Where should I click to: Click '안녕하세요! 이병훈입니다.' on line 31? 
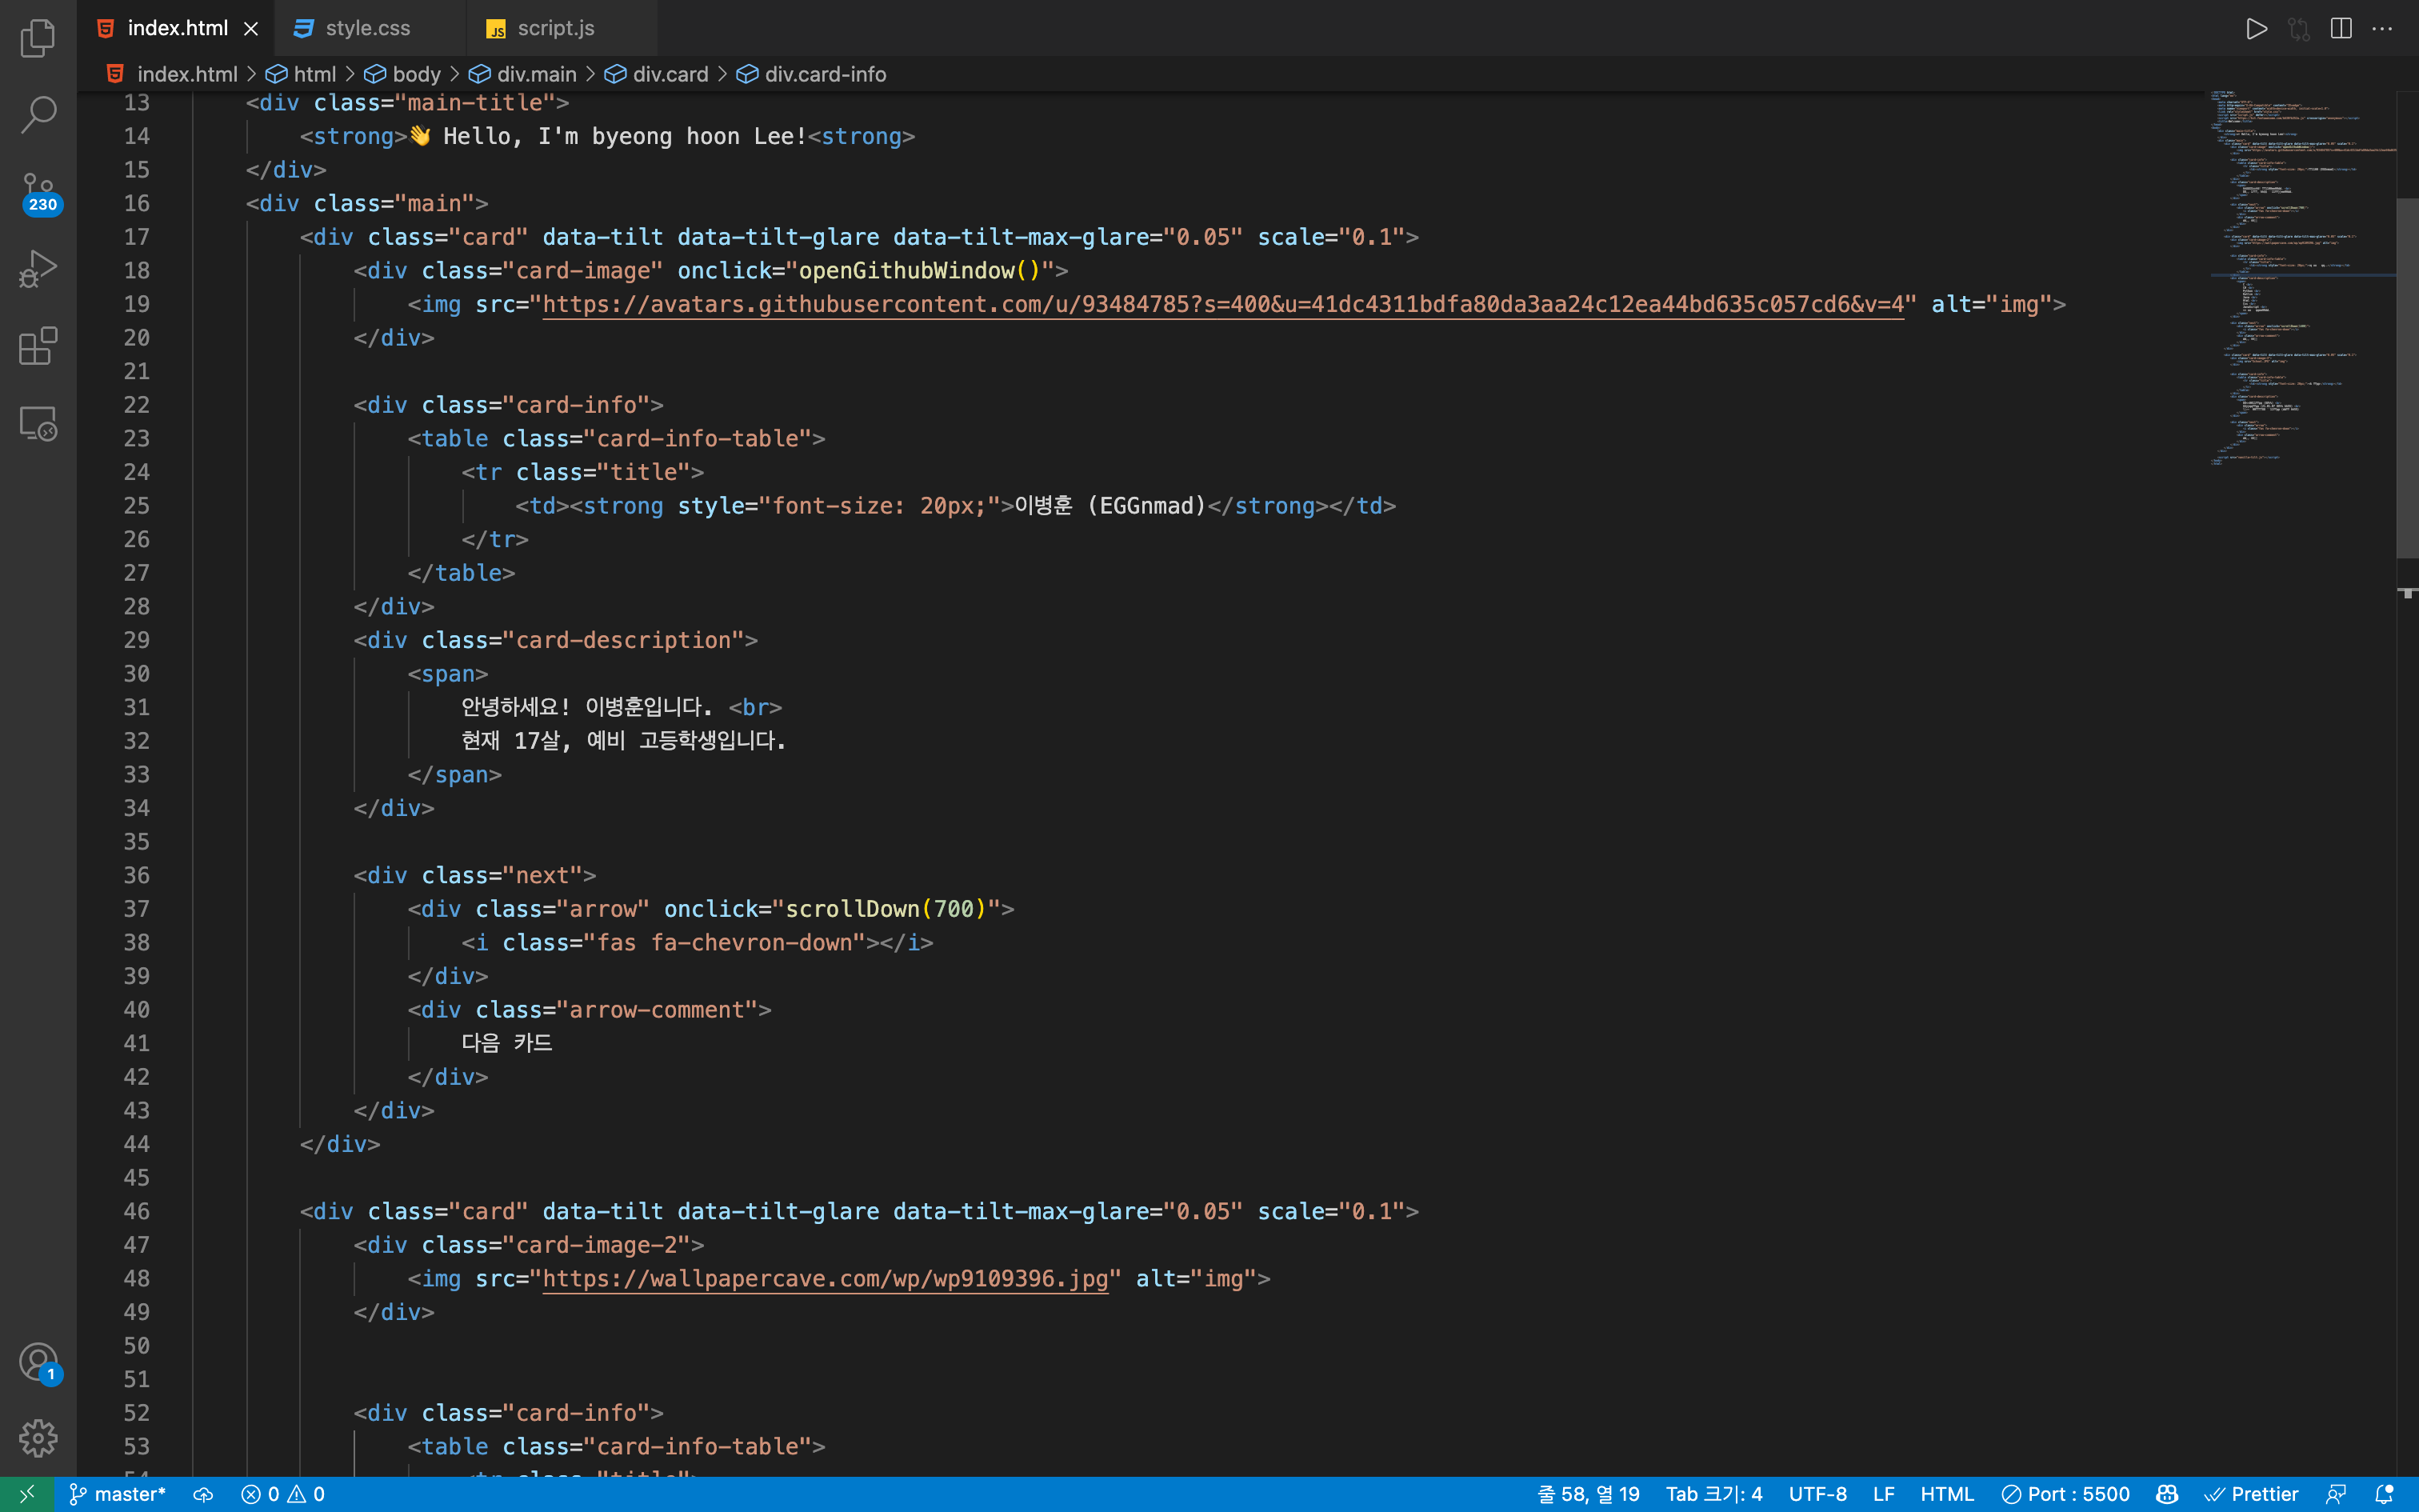[587, 707]
